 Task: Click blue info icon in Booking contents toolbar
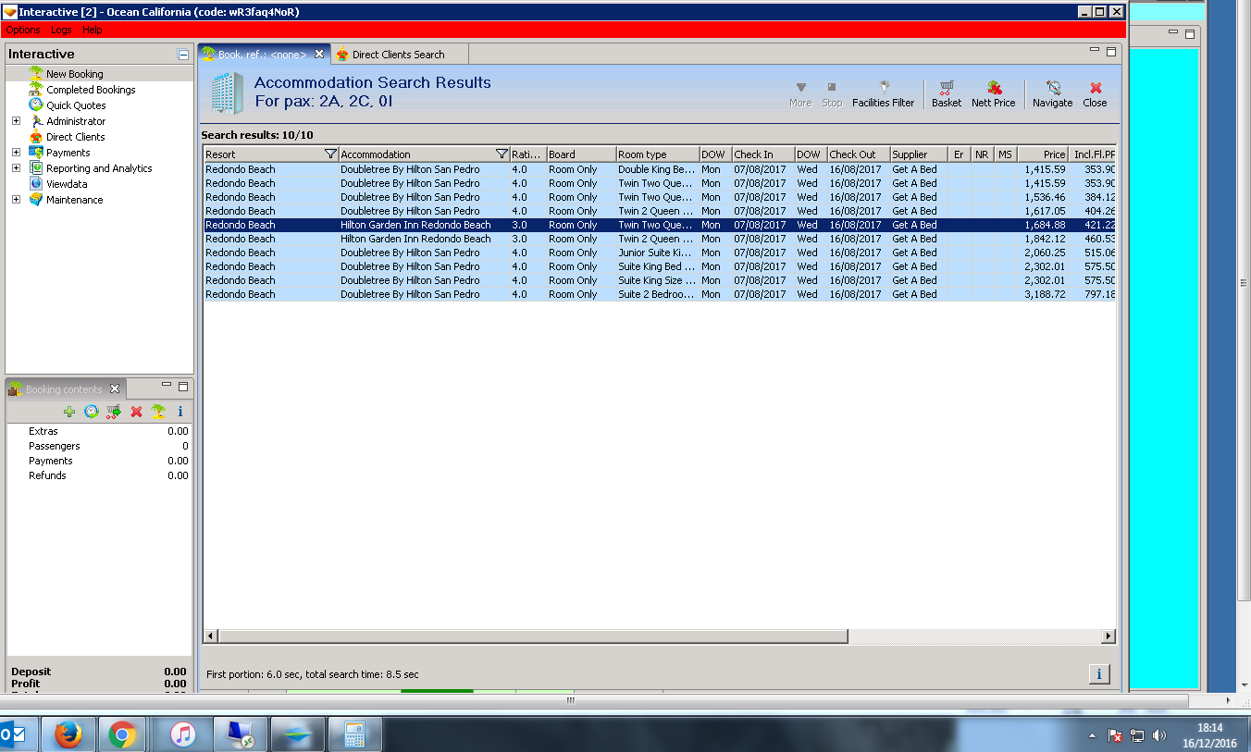tap(180, 412)
